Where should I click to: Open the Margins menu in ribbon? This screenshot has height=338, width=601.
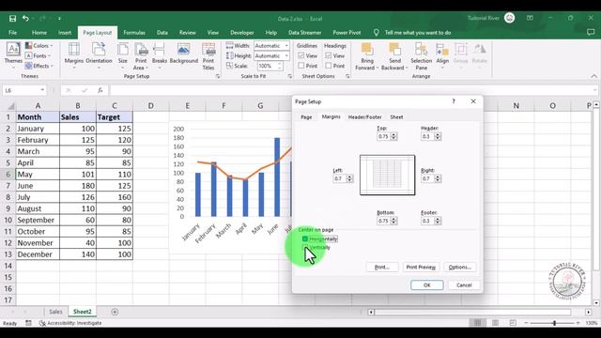(73, 56)
